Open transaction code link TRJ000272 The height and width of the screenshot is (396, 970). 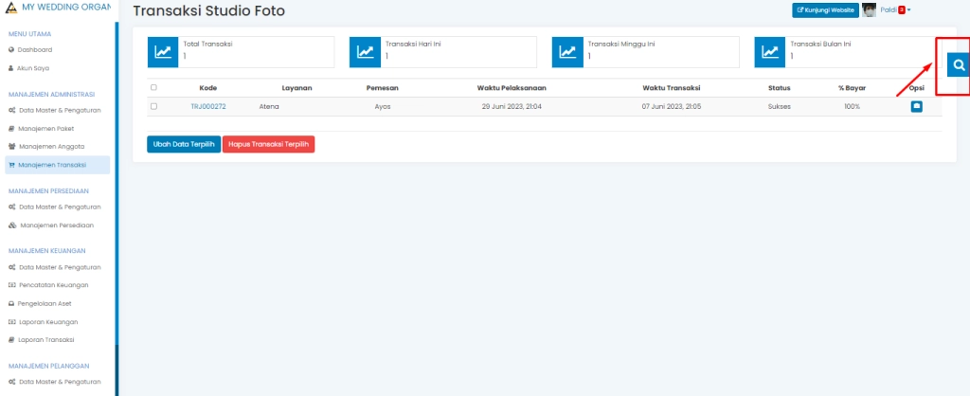(x=207, y=107)
